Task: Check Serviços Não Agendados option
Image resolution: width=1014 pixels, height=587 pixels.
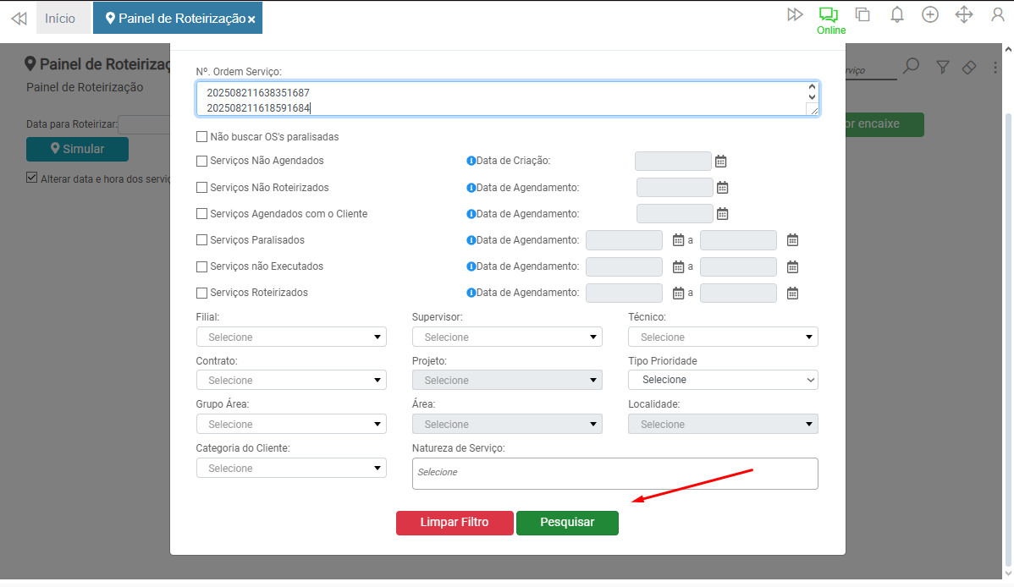Action: click(201, 161)
